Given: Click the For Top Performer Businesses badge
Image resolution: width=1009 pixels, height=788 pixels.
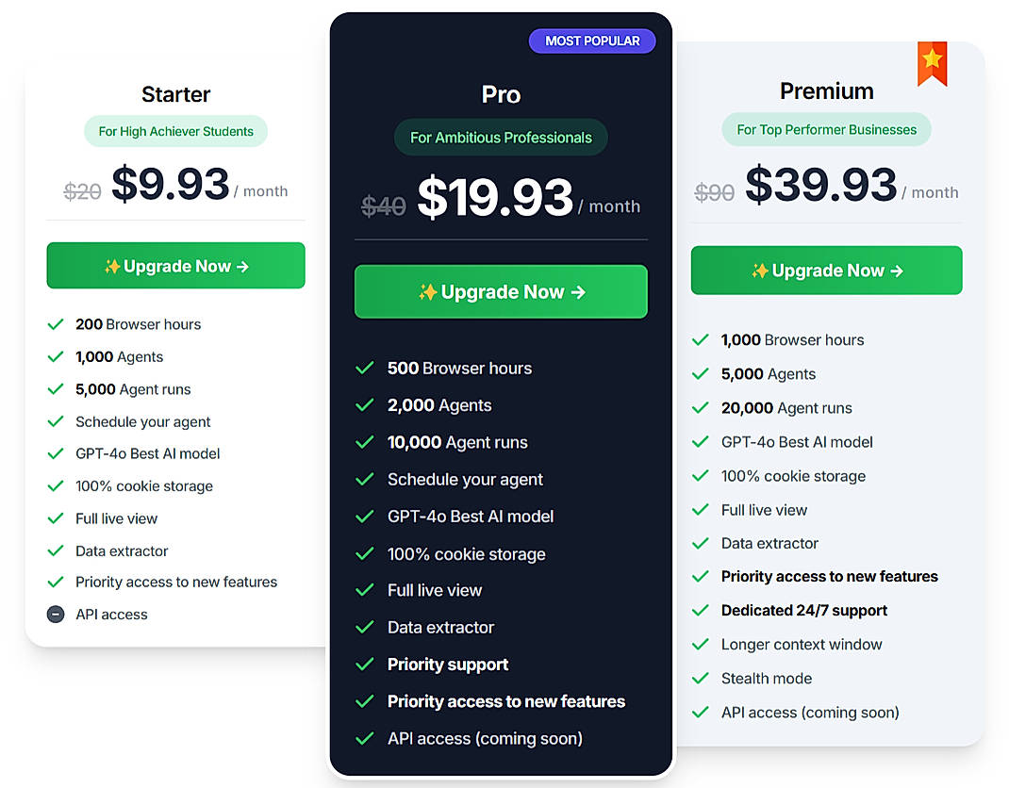Looking at the screenshot, I should [826, 129].
